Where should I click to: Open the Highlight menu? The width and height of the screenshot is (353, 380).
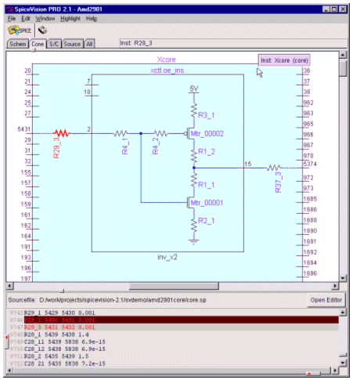point(70,19)
